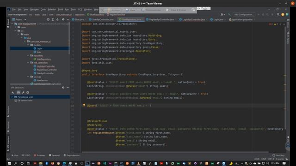This screenshot has height=166, width=296.
Task: Open the Event Log
Action: pos(278,155)
